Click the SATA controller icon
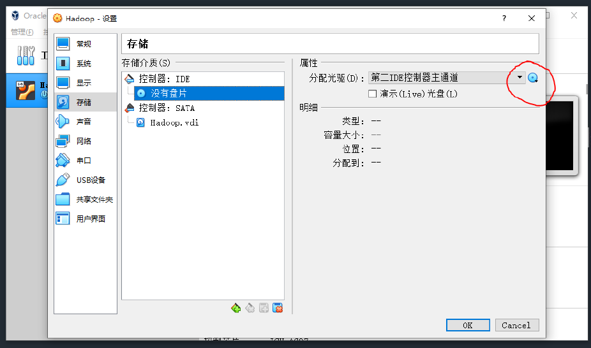591x348 pixels. tap(130, 108)
